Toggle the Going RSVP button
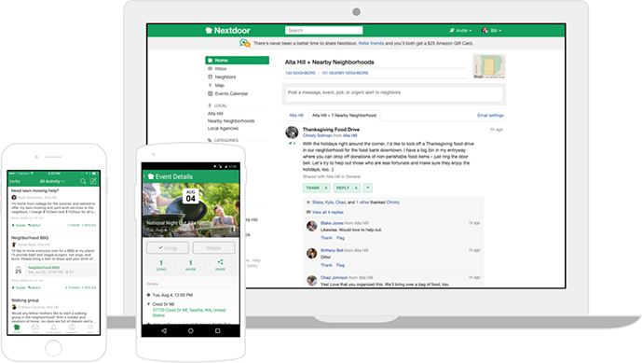Screen dimensions: 642x363 click(168, 247)
